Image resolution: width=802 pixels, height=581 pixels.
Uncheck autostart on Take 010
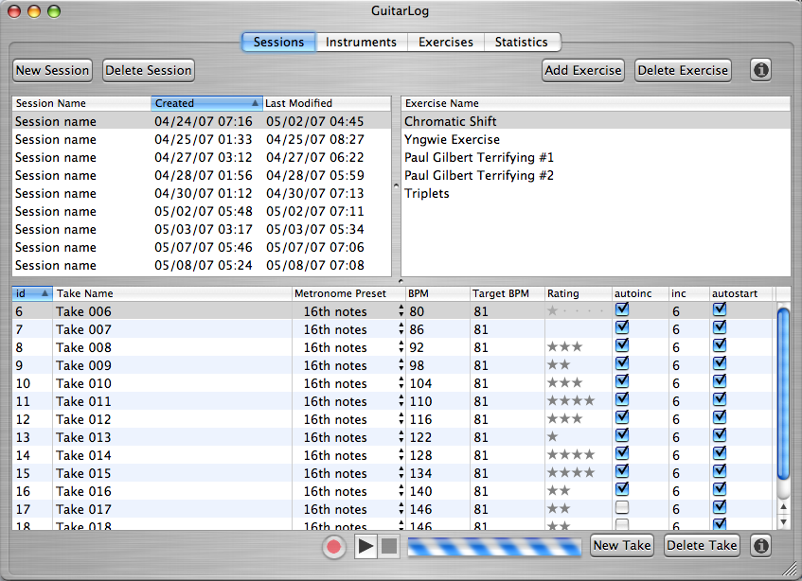(720, 381)
